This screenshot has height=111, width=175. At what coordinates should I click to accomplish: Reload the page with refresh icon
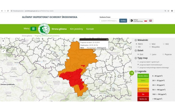[8, 11]
